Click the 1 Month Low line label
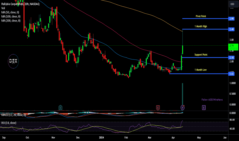Image resolution: width=239 pixels, height=141 pixels. pyautogui.click(x=201, y=70)
